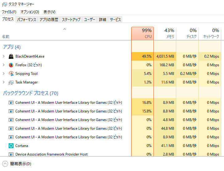Sort by the 0% ネットワーク column header

(210, 34)
